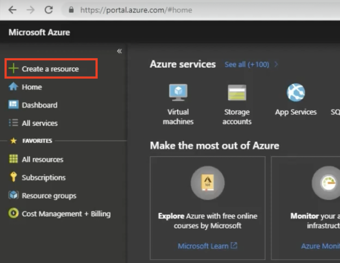Open the App Services globe icon

pyautogui.click(x=296, y=93)
